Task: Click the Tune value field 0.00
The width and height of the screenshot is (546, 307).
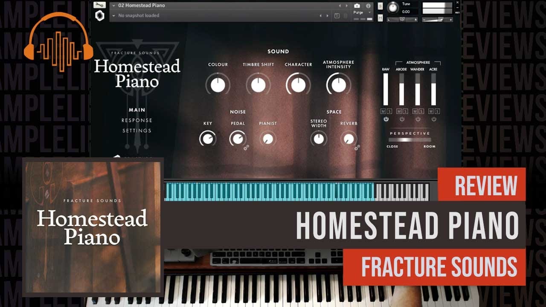Action: [406, 12]
